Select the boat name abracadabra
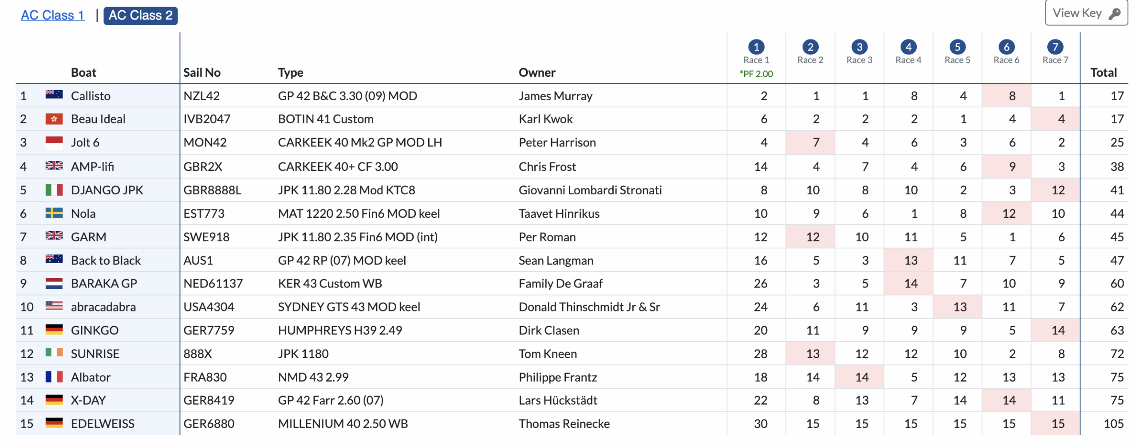The image size is (1136, 445). (103, 307)
